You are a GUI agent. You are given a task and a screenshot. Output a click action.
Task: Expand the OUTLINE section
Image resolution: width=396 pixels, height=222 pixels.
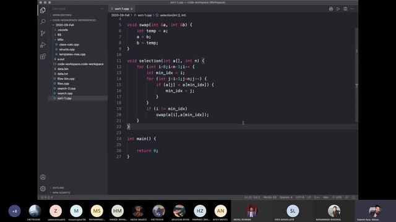[78, 187]
